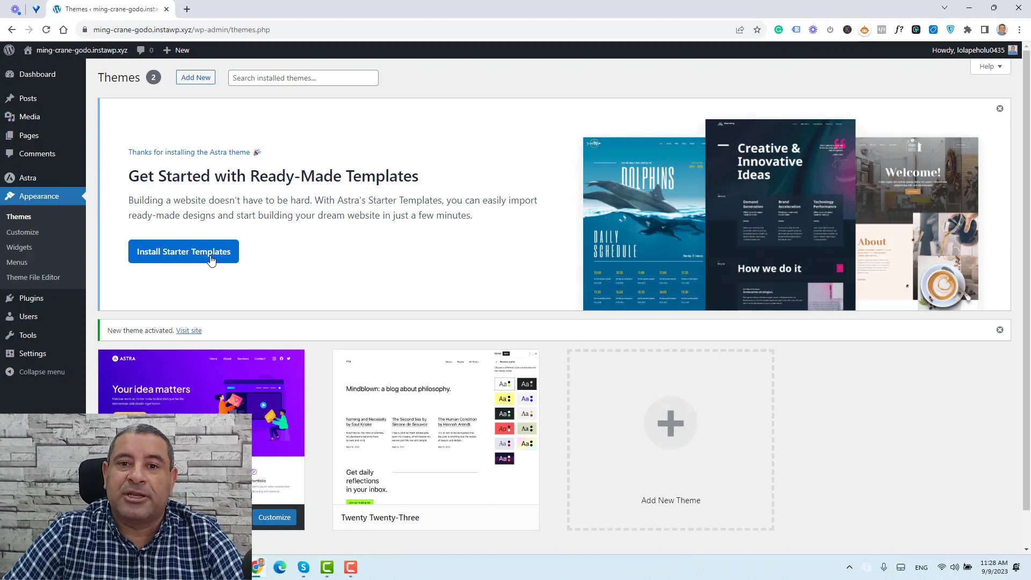
Task: Open the Chrome profile avatar
Action: coord(1002,30)
